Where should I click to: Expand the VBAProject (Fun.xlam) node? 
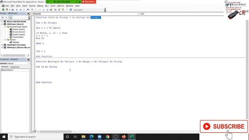click(2, 45)
